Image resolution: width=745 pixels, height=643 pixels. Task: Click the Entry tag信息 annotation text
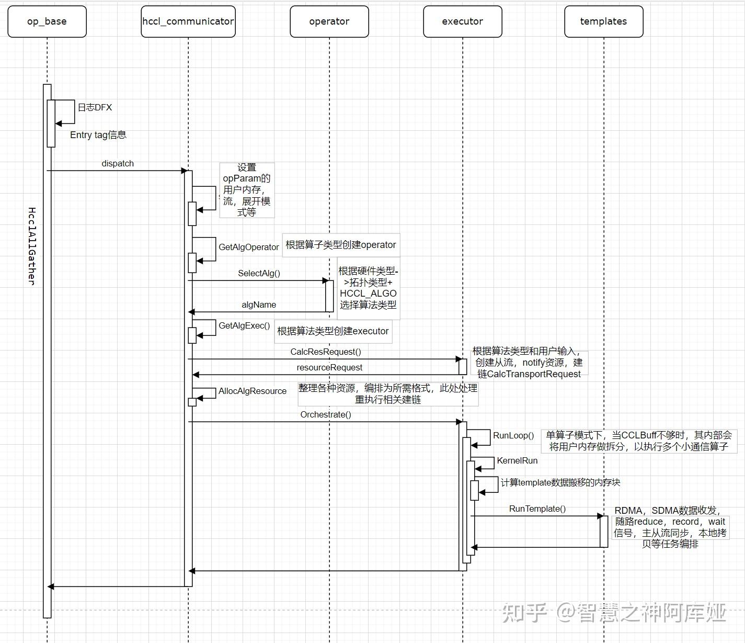point(98,135)
